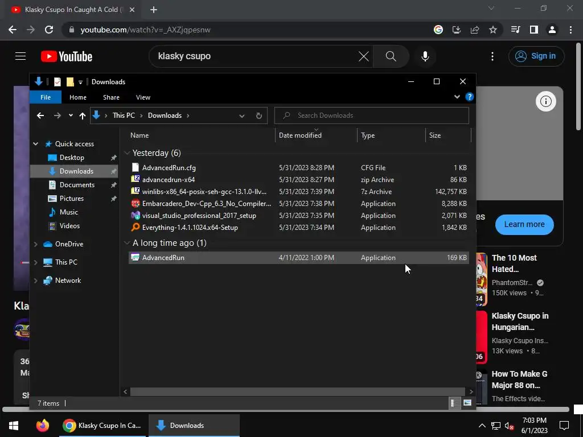583x437 pixels.
Task: Click the youtube.com address bar URL
Action: tap(145, 30)
